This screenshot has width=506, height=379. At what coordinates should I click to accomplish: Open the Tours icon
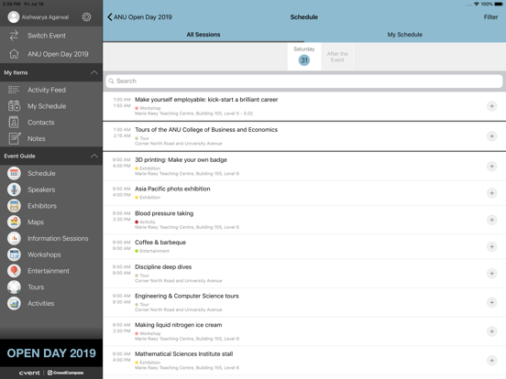[14, 287]
